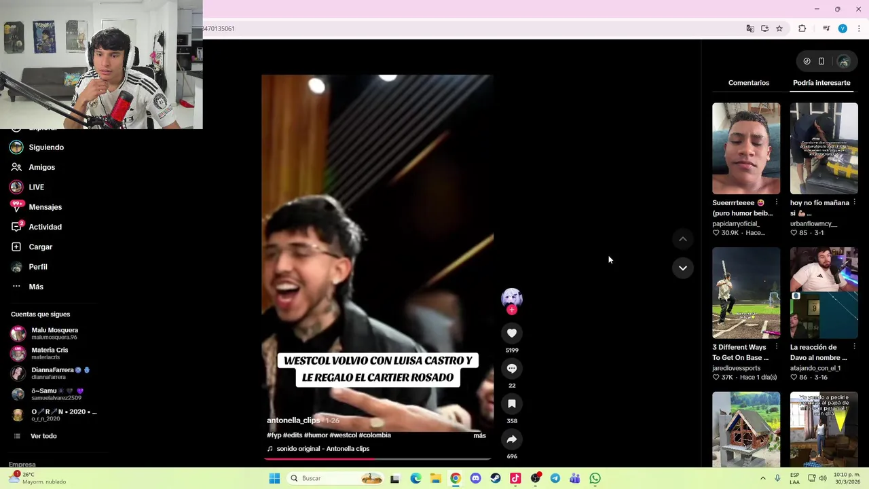The height and width of the screenshot is (489, 869).
Task: Like the video with the heart icon
Action: [x=512, y=333]
